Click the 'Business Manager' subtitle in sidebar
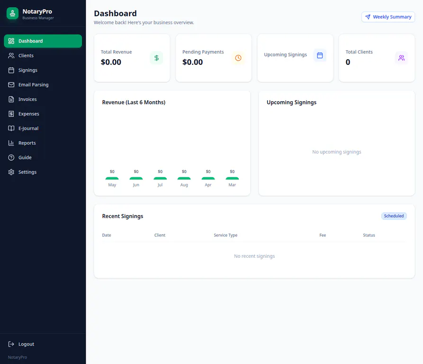Viewport: 423px width, 364px height. 38,18
